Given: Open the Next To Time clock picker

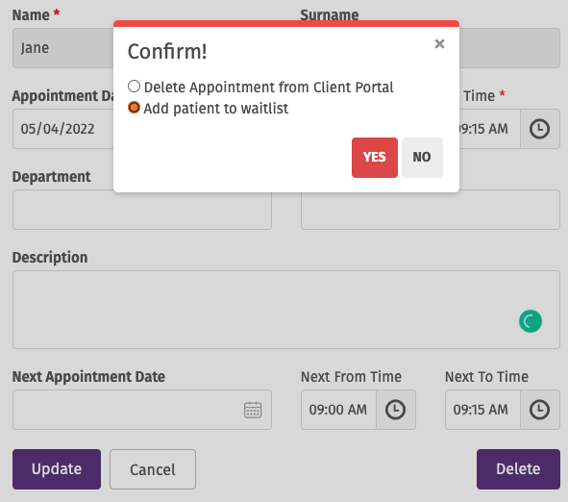Looking at the screenshot, I should (x=540, y=410).
